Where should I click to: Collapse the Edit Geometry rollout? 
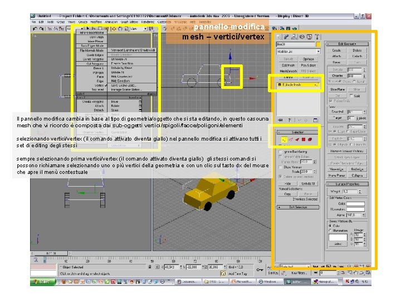click(347, 44)
